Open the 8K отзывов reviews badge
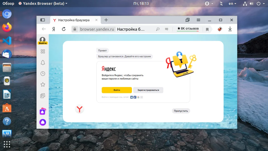 pyautogui.click(x=188, y=29)
